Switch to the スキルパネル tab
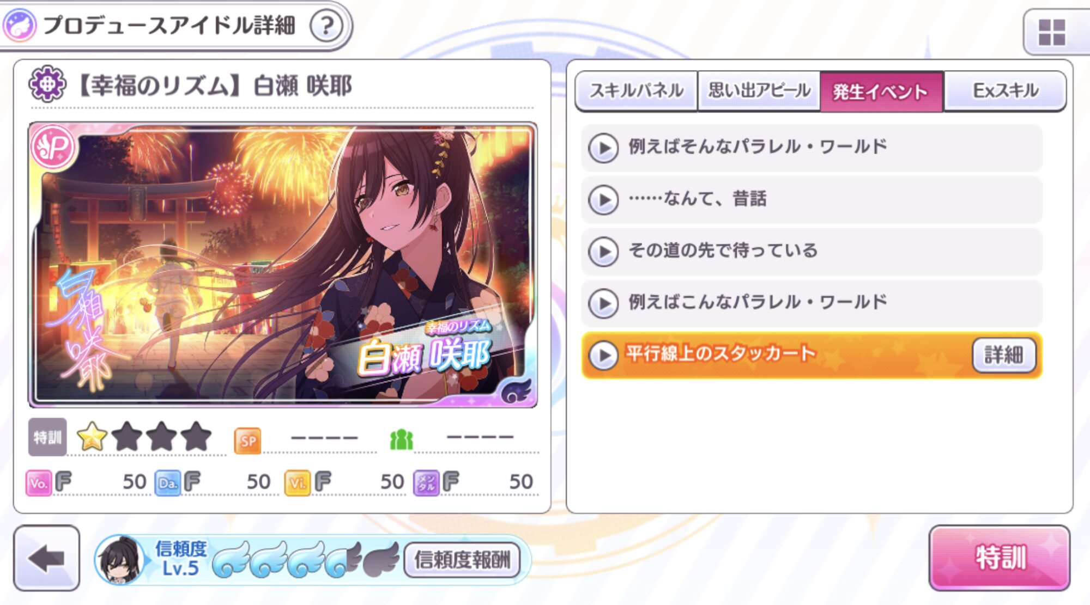 coord(636,91)
